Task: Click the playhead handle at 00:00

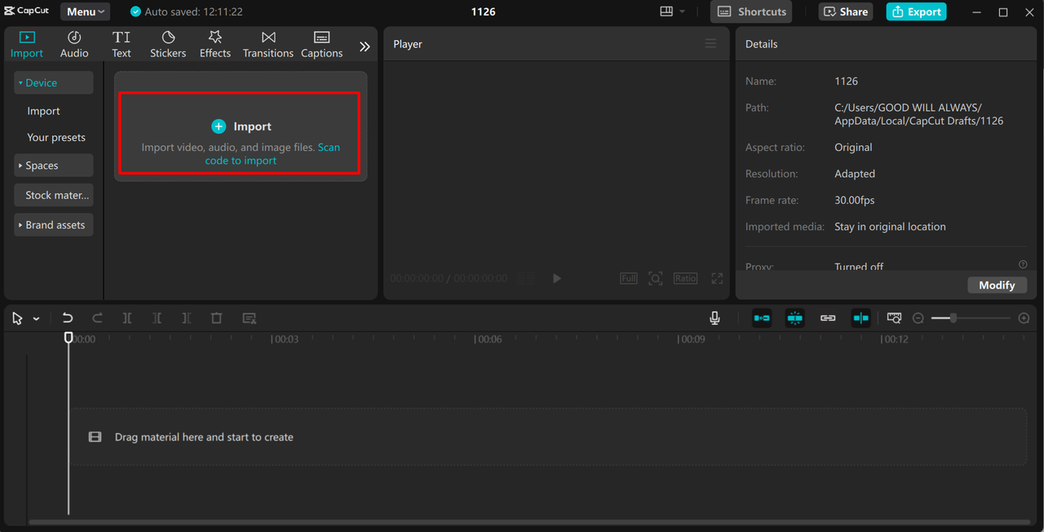Action: tap(69, 337)
